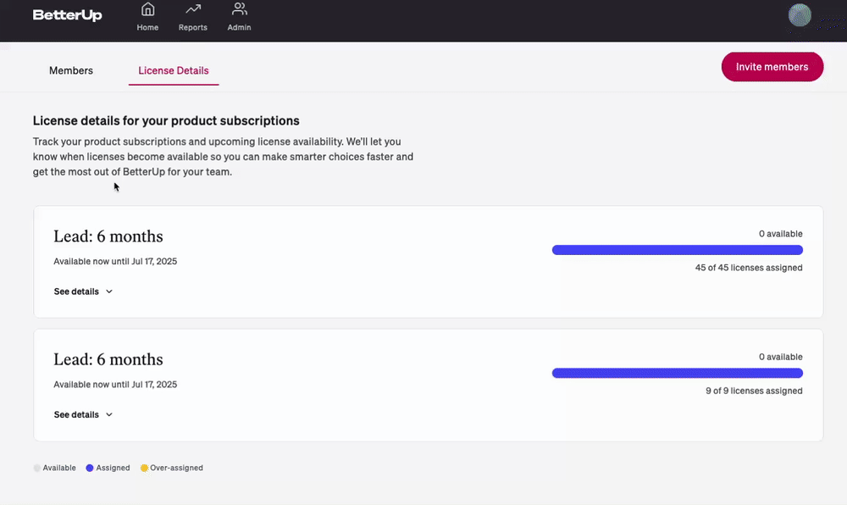Select the License Details tab
847x505 pixels.
(174, 71)
